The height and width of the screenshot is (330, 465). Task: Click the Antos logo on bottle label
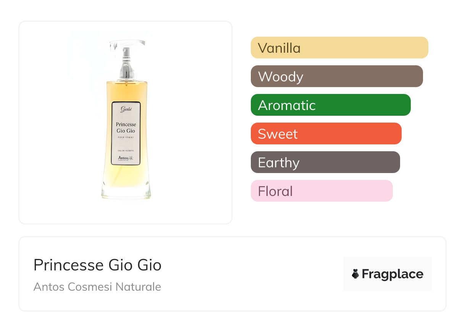pyautogui.click(x=126, y=158)
